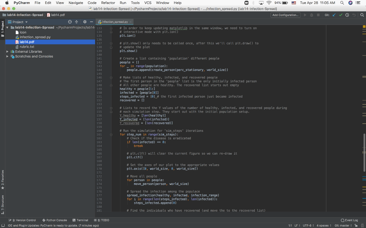Open the Apple menu

[7, 3]
